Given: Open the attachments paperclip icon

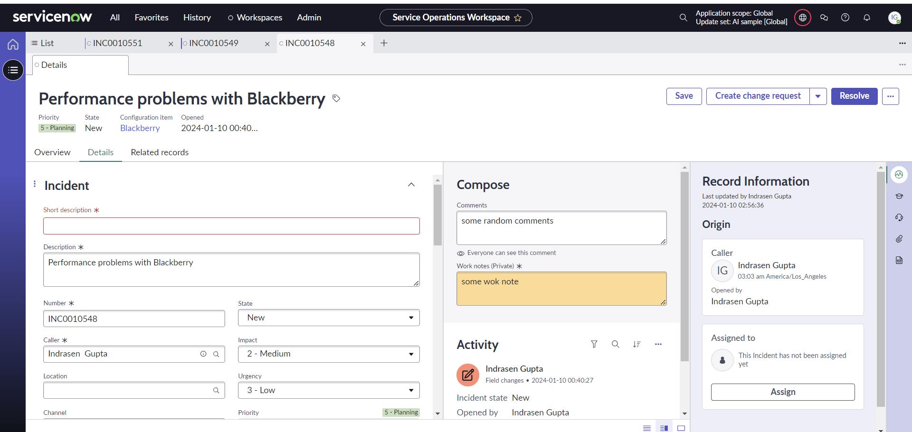Looking at the screenshot, I should 899,239.
